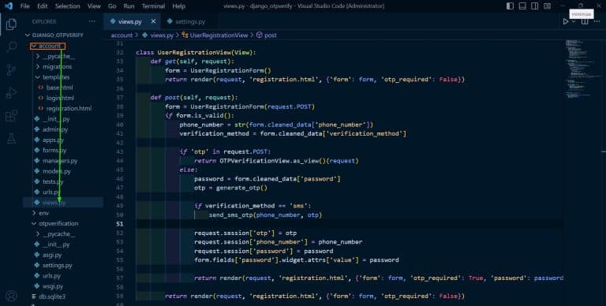Click the views.py breadcrumb

point(162,35)
